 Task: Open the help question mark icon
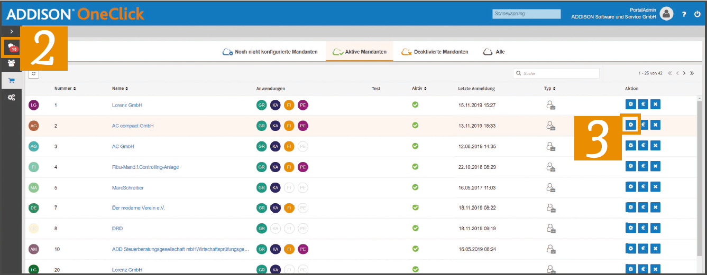684,14
